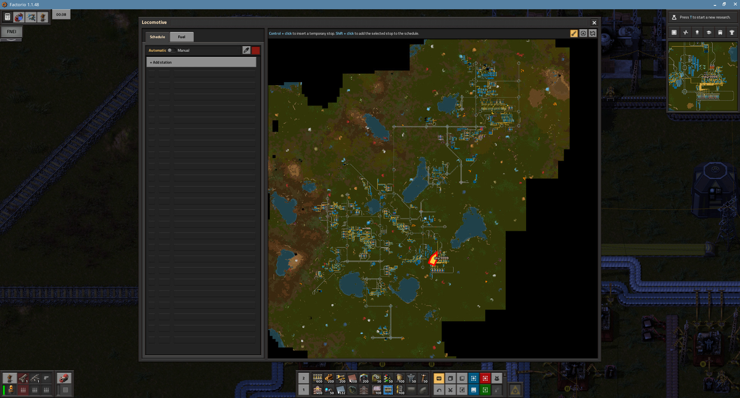
Task: Toggle personal roboport robot shortcut
Action: [x=496, y=378]
